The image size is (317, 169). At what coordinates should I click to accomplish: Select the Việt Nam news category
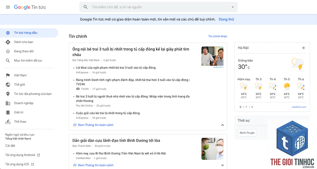point(20,75)
